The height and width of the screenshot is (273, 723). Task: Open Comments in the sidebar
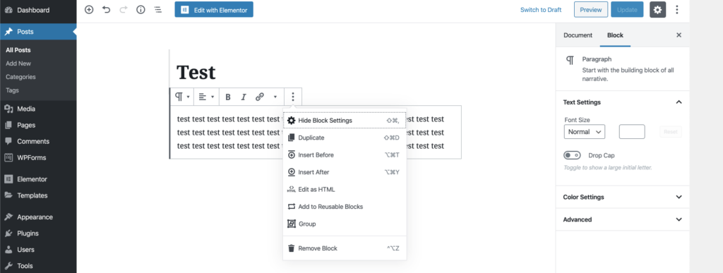(x=38, y=141)
